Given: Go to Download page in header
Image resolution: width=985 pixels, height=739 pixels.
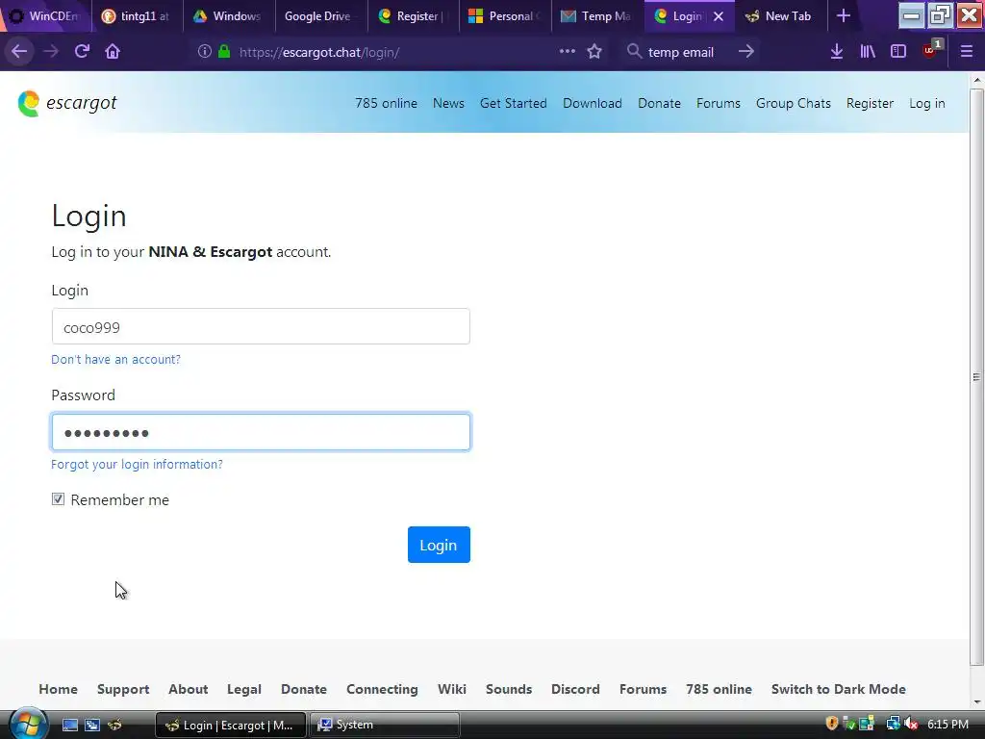Looking at the screenshot, I should pos(593,103).
